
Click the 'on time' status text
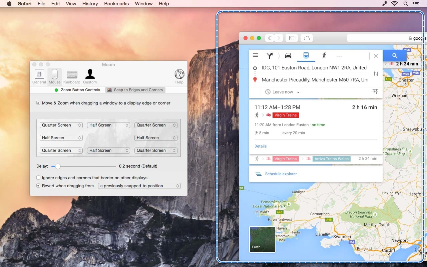[318, 125]
